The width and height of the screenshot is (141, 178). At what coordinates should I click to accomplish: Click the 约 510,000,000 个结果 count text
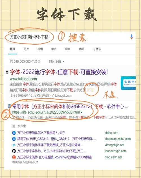click(x=25, y=62)
